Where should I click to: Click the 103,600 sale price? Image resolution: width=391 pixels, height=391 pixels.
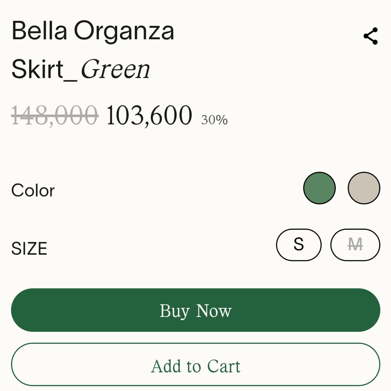149,115
